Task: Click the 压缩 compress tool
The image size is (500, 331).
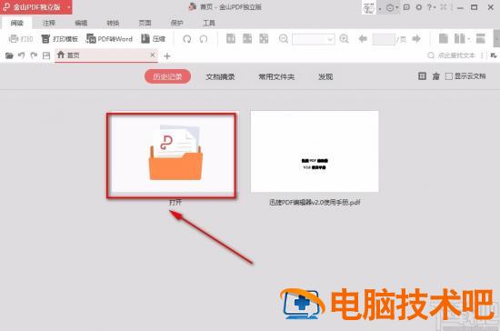Action: coord(154,39)
